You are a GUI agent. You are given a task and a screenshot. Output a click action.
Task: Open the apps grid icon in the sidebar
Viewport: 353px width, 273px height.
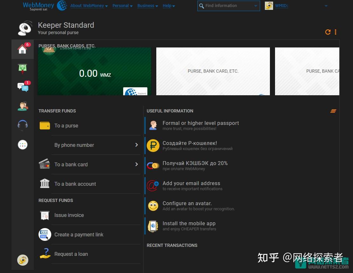click(x=22, y=145)
